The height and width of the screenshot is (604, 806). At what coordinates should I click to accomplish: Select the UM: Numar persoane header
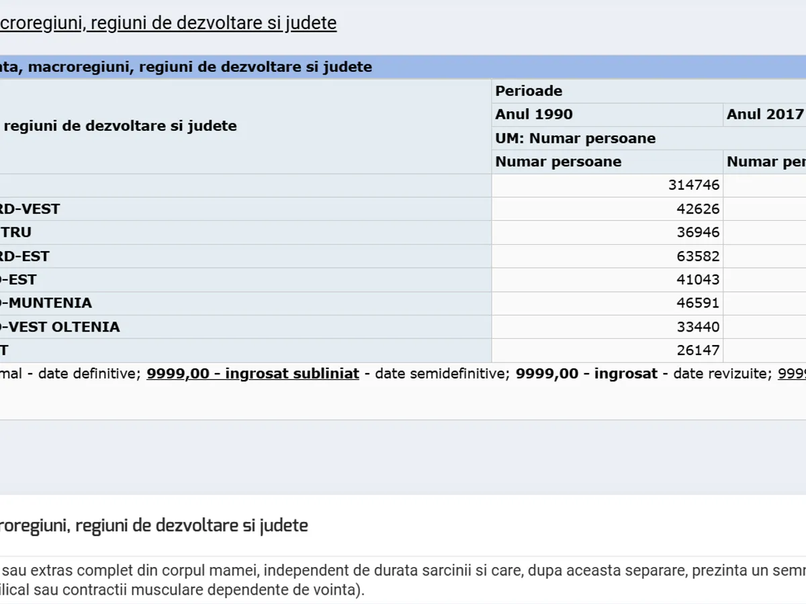click(x=575, y=138)
